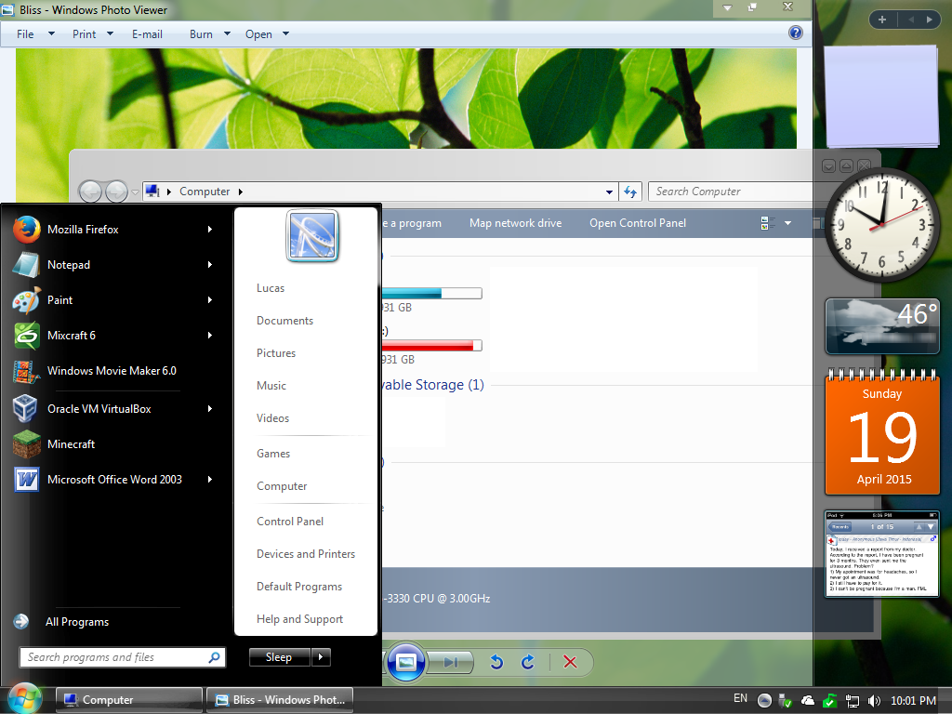The width and height of the screenshot is (952, 714).
Task: Open Documents from Start menu
Action: 284,321
